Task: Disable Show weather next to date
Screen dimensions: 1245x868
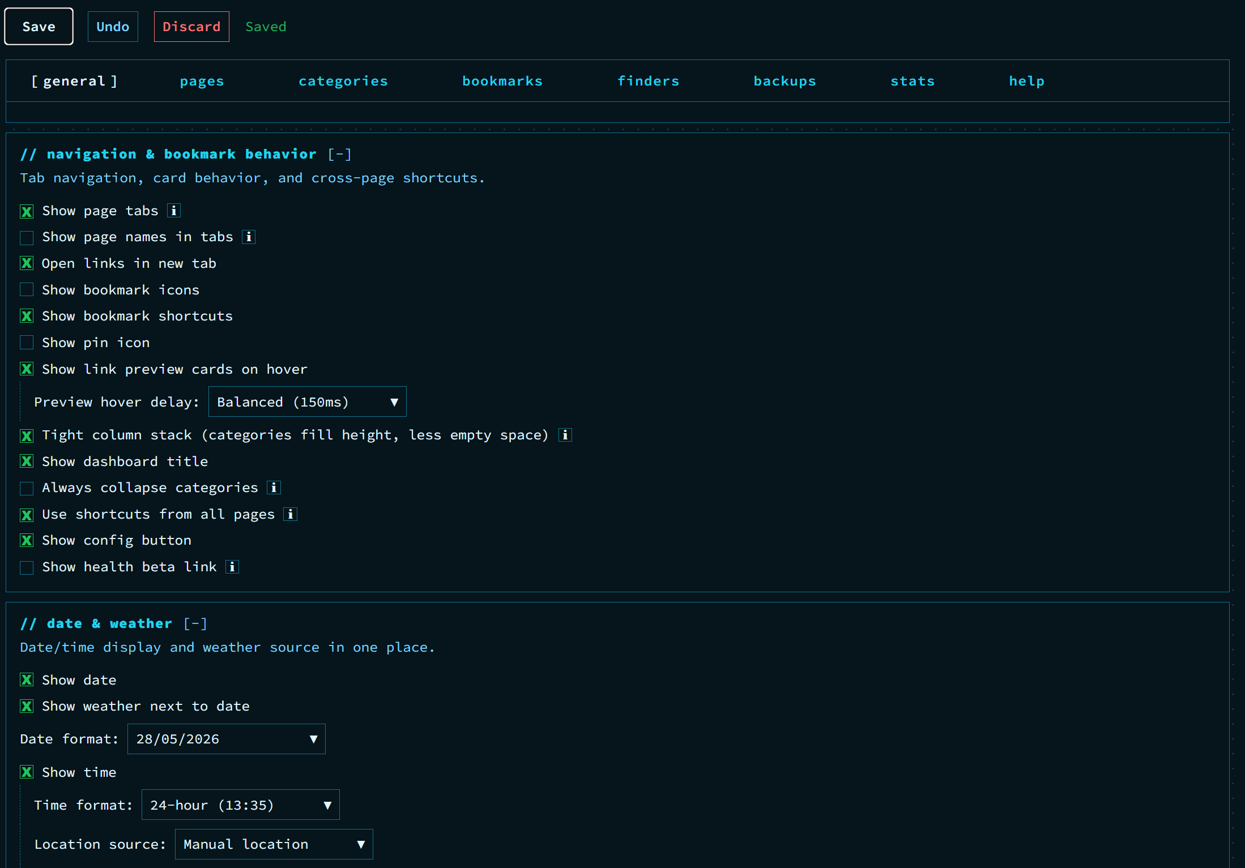Action: point(27,707)
